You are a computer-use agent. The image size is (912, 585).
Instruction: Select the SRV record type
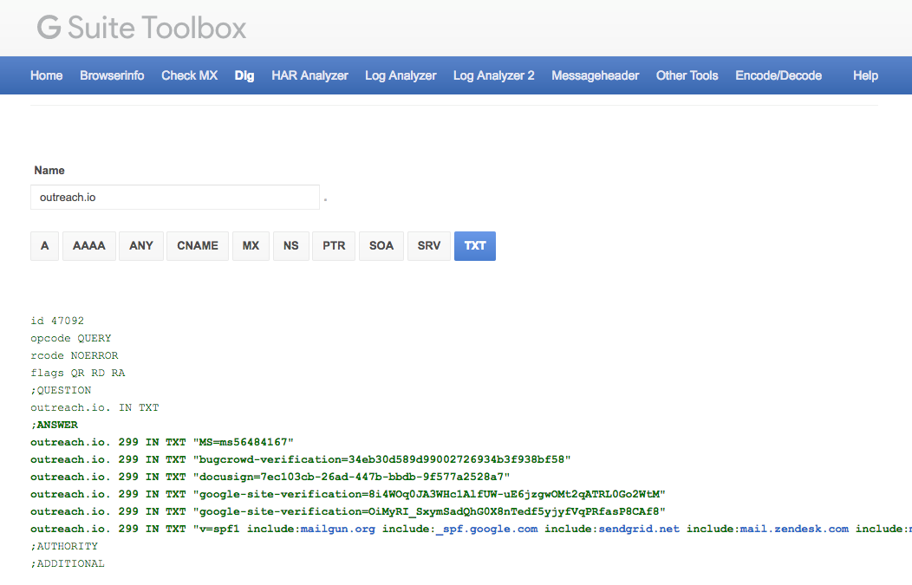[428, 245]
